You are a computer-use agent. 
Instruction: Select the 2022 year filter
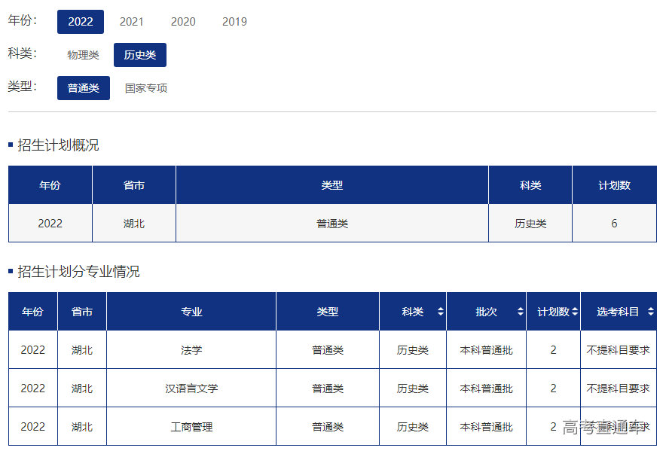tap(81, 22)
